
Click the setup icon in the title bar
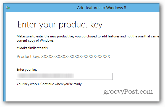coord(8,8)
